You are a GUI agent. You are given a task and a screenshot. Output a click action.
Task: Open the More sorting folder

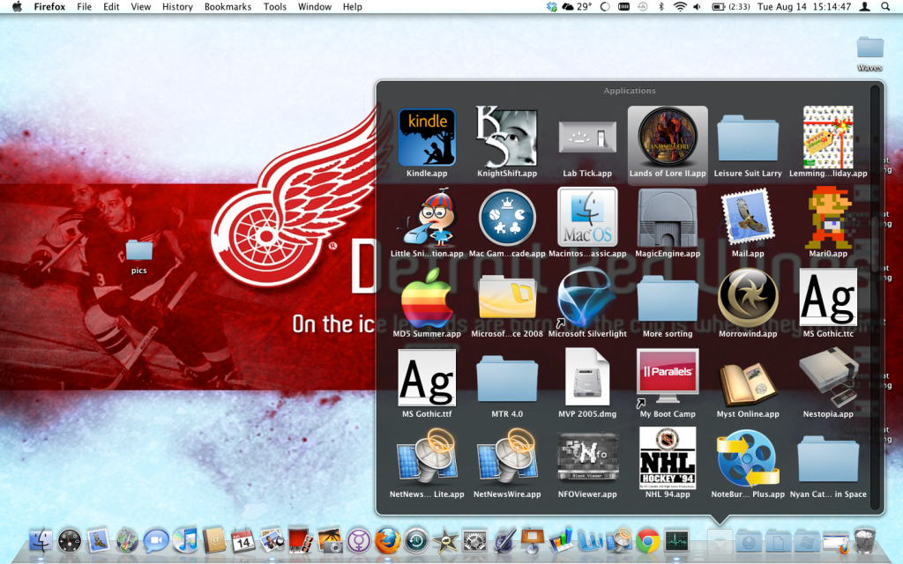click(668, 298)
